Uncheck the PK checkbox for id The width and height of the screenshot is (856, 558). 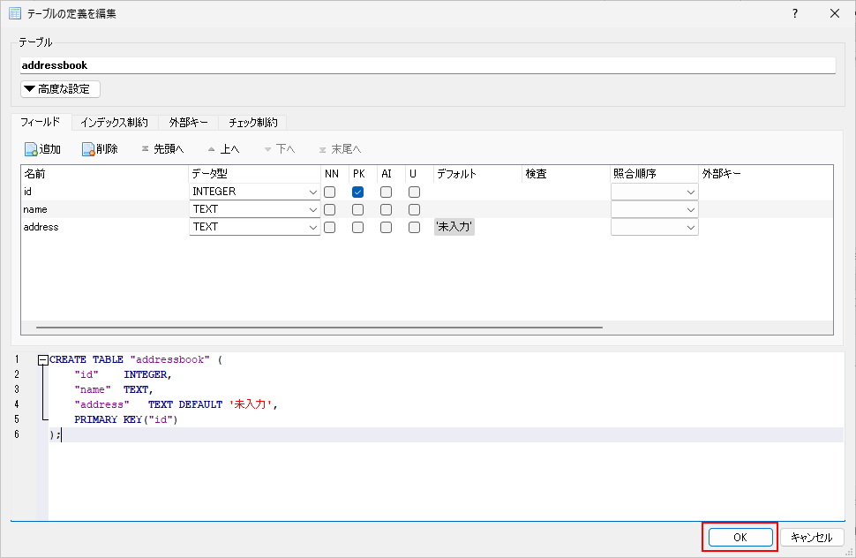point(358,192)
